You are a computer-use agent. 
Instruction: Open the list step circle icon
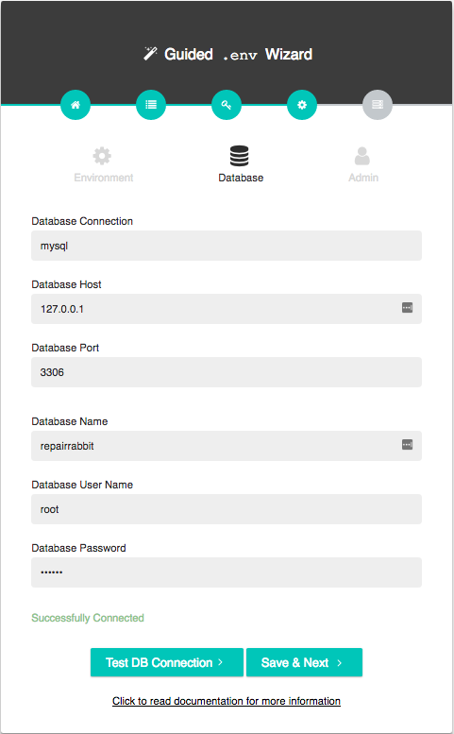click(151, 105)
